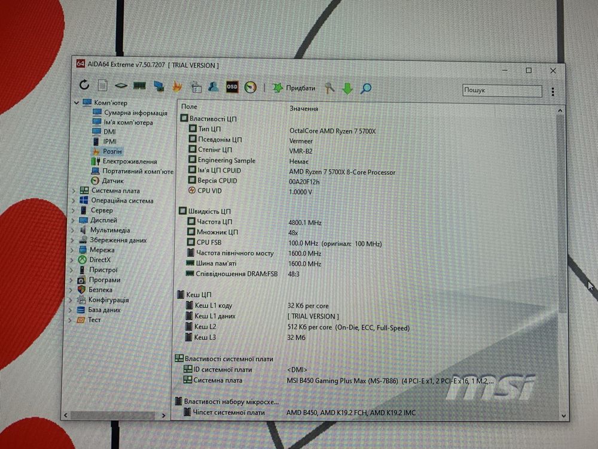Select the Псевдонім ЦП row
The image size is (598, 449).
point(252,140)
